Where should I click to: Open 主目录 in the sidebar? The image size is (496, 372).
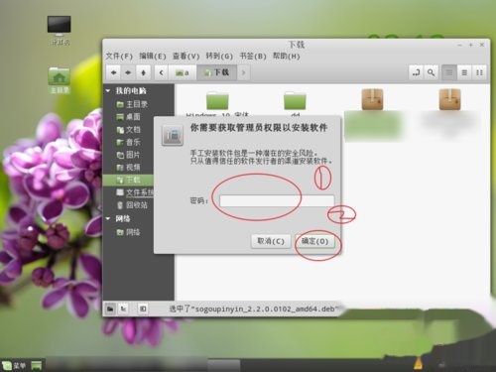(x=132, y=104)
